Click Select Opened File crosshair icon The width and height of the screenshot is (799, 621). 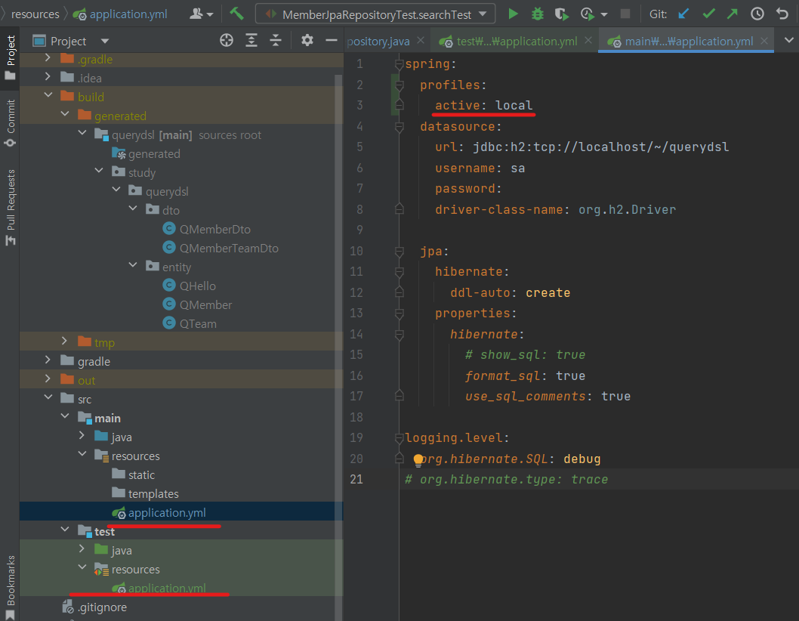(x=227, y=41)
